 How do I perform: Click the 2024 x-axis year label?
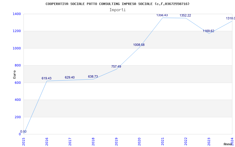pos(232,141)
